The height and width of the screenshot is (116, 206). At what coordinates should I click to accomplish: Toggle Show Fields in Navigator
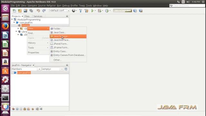pos(17,109)
